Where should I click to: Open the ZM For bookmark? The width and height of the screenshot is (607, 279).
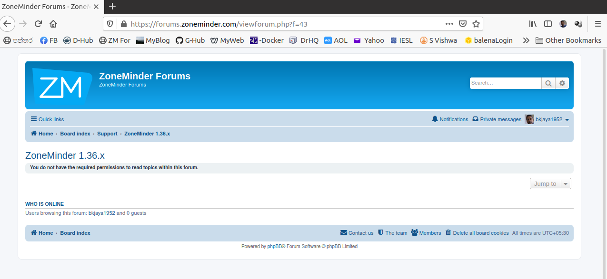tap(114, 40)
